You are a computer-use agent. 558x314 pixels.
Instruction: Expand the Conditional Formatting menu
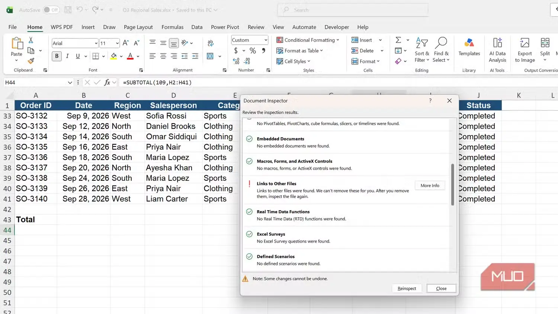(x=308, y=40)
